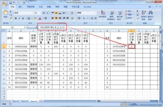
Task: Zoom in with the plus button
Action: [157, 104]
